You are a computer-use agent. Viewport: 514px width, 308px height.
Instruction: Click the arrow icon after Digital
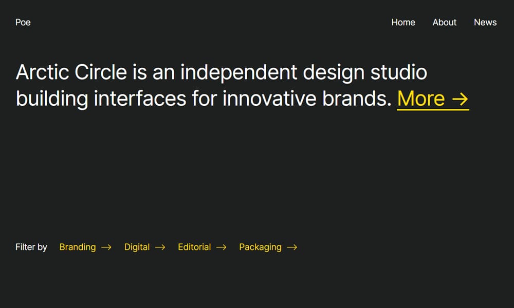[160, 247]
